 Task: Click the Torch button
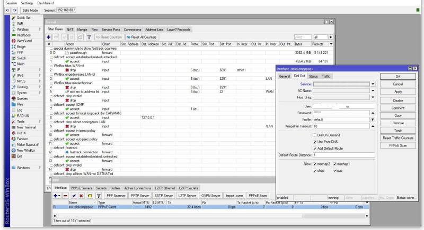click(398, 131)
